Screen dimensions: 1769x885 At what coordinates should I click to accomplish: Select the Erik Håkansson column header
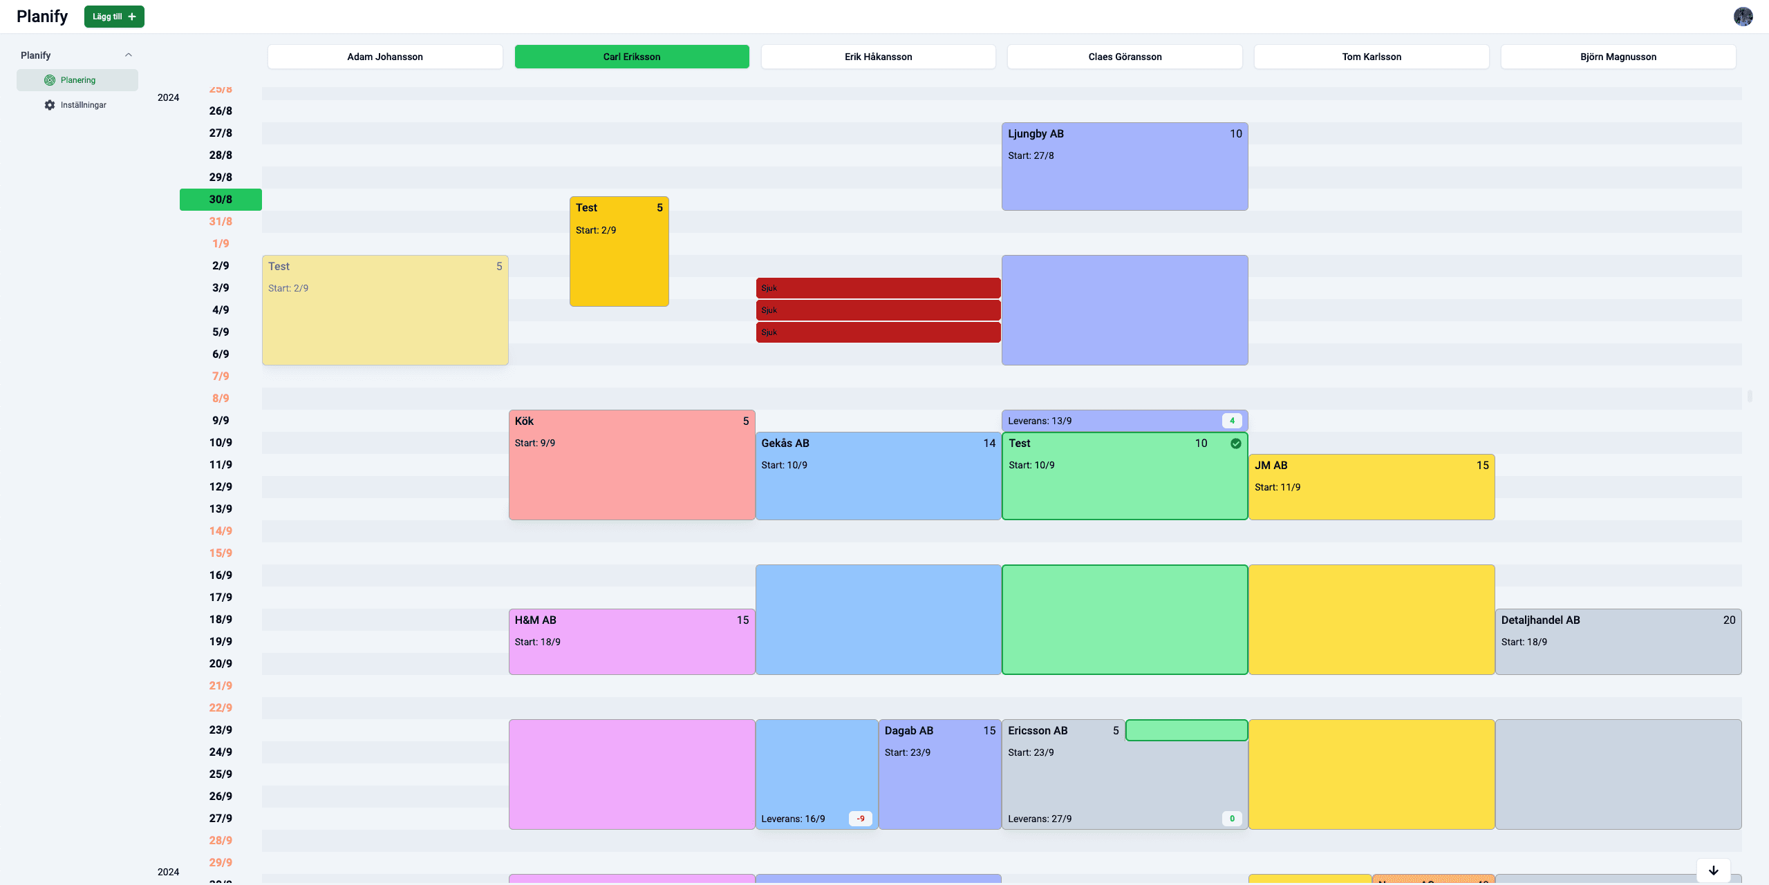pyautogui.click(x=878, y=57)
